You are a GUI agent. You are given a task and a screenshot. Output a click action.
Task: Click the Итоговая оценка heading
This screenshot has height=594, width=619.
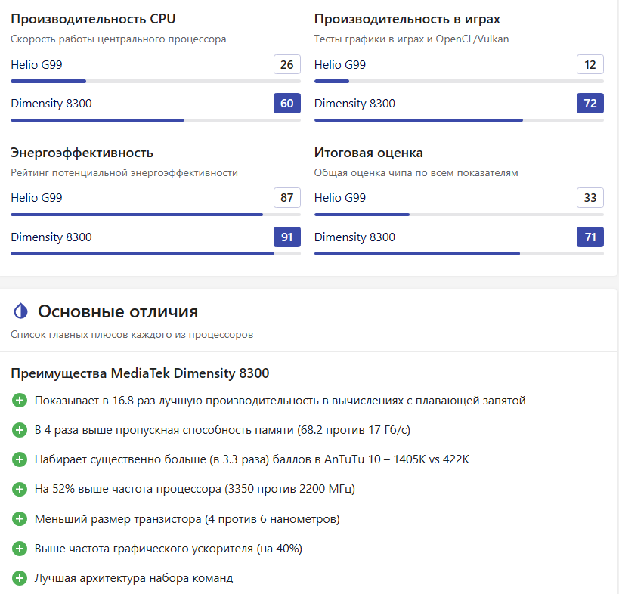[368, 153]
